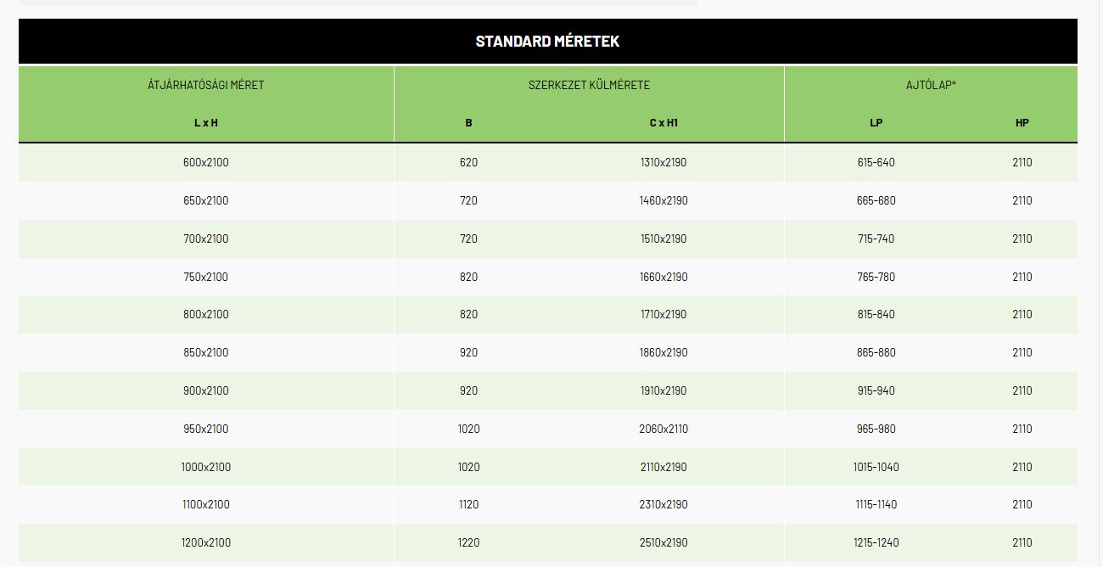The image size is (1103, 567).
Task: Click the 600x2100 size cell
Action: tap(205, 162)
